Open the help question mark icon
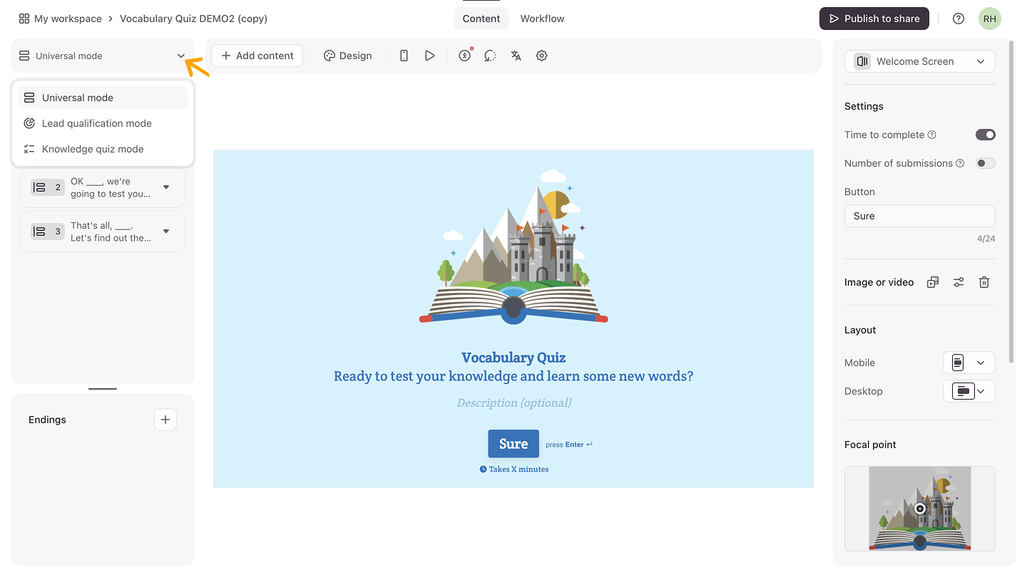The height and width of the screenshot is (577, 1027). pyautogui.click(x=959, y=19)
